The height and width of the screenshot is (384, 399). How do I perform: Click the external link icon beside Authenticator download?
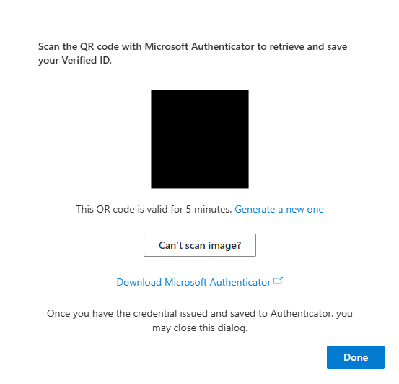tap(278, 281)
